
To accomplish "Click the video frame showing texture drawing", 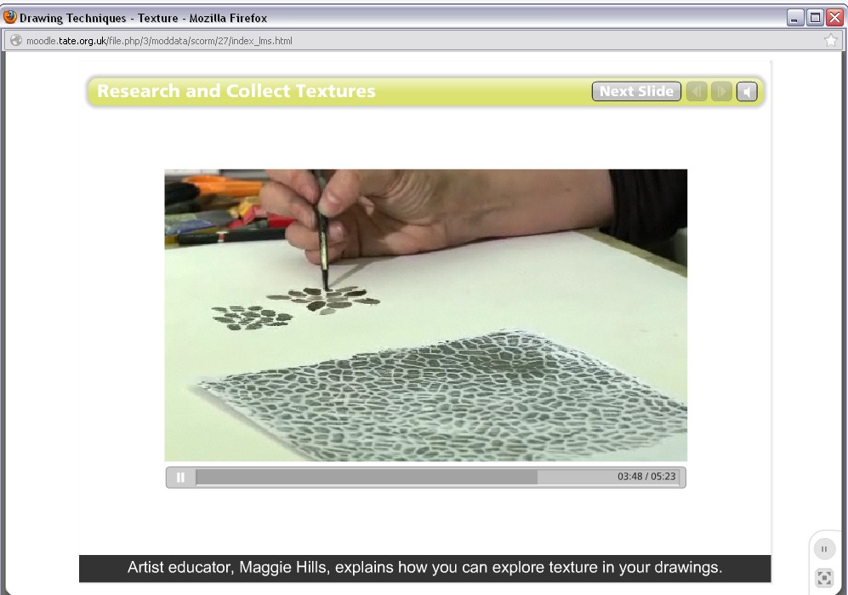I will coord(426,315).
